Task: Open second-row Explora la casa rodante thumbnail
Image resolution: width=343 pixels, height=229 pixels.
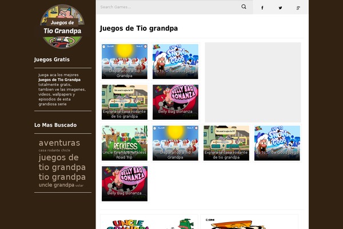Action: click(125, 102)
